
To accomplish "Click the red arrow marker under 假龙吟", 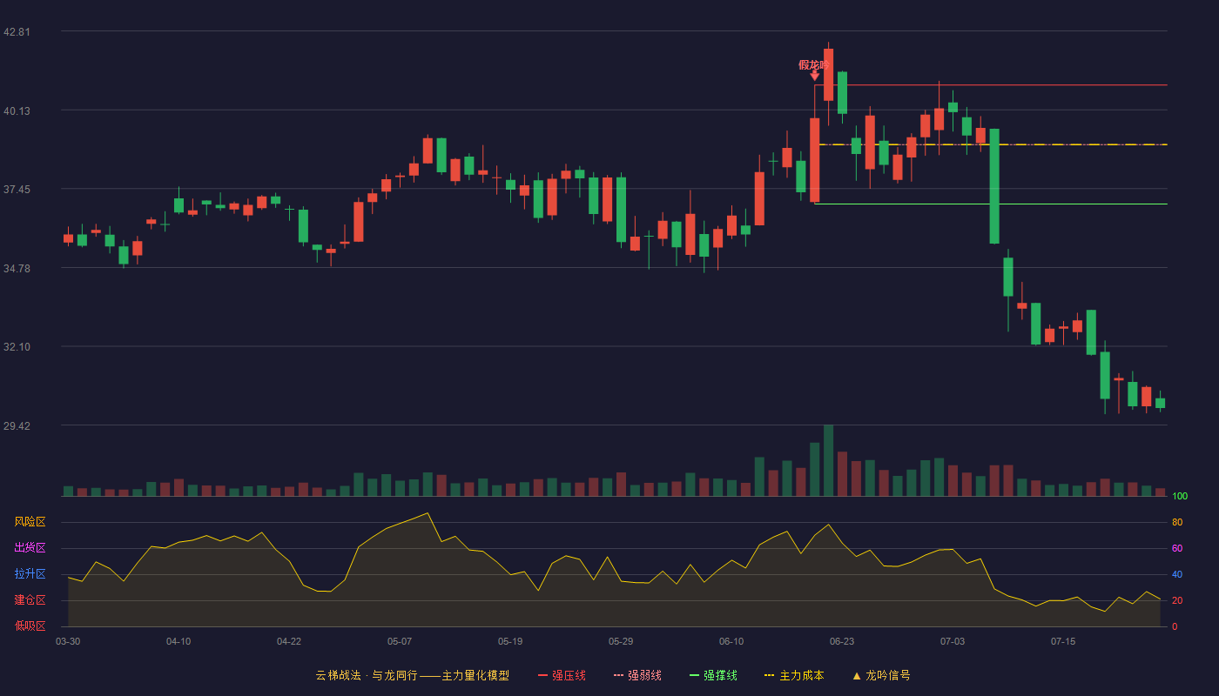I will click(x=815, y=76).
